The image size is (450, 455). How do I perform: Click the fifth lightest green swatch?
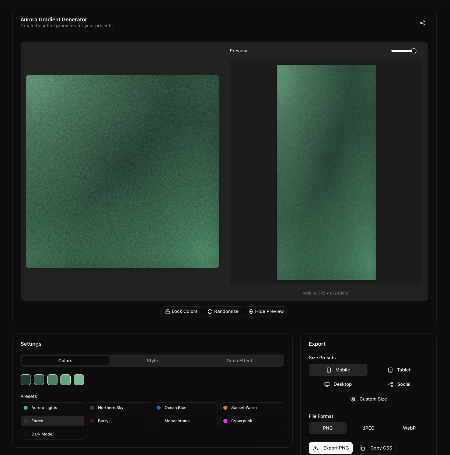click(x=79, y=380)
